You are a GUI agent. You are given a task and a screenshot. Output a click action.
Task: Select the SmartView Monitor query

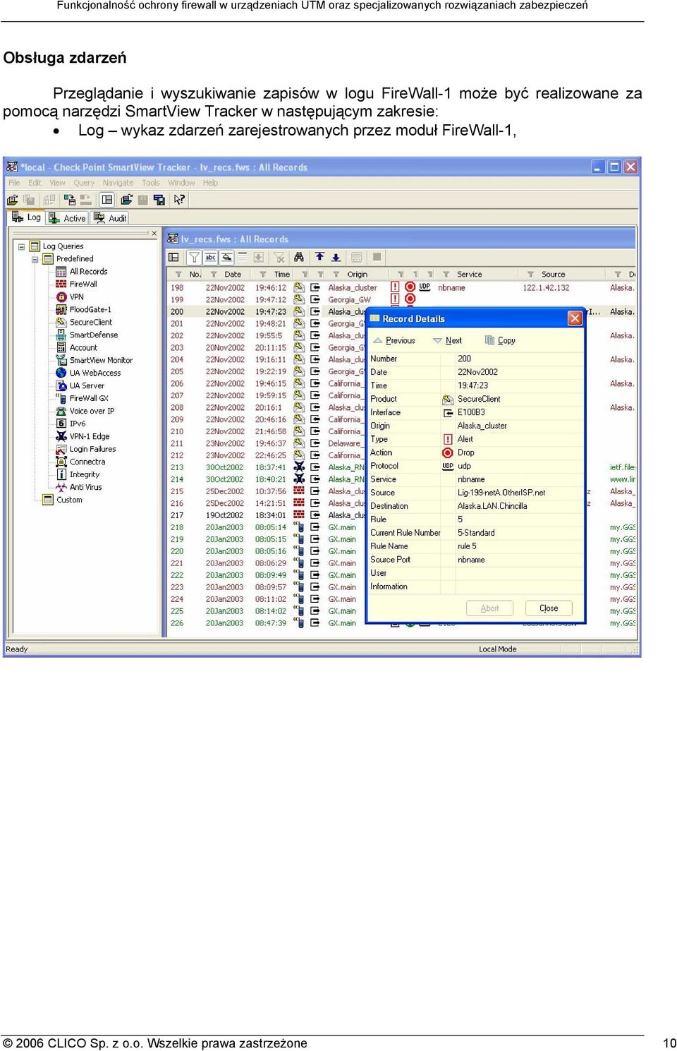(101, 361)
